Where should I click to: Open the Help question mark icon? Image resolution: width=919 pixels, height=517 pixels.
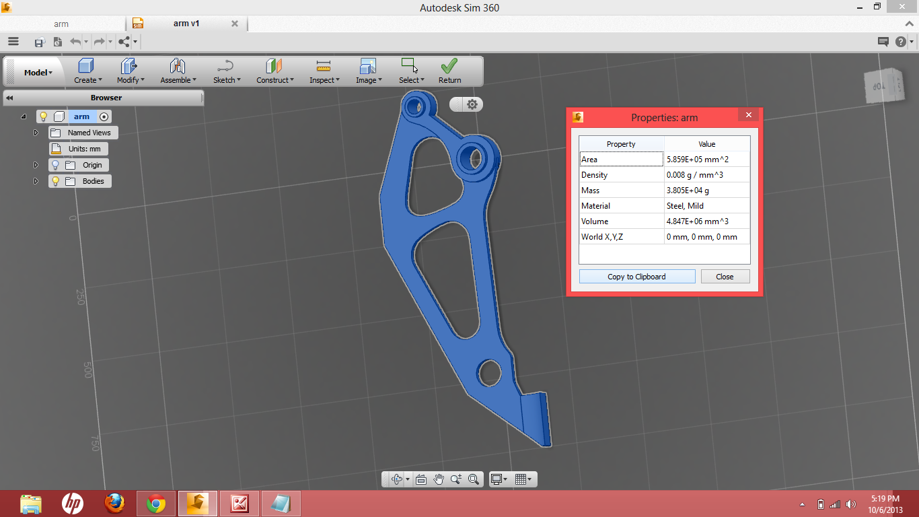[901, 42]
